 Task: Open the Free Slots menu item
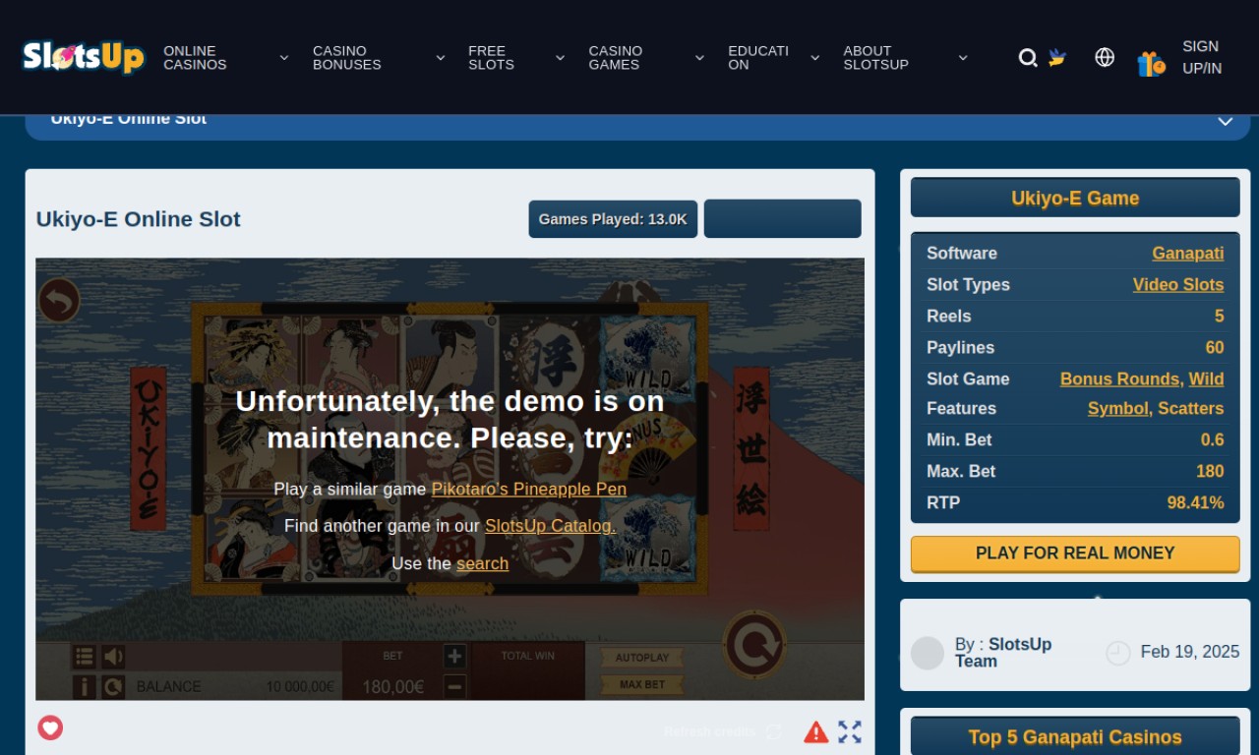(491, 58)
